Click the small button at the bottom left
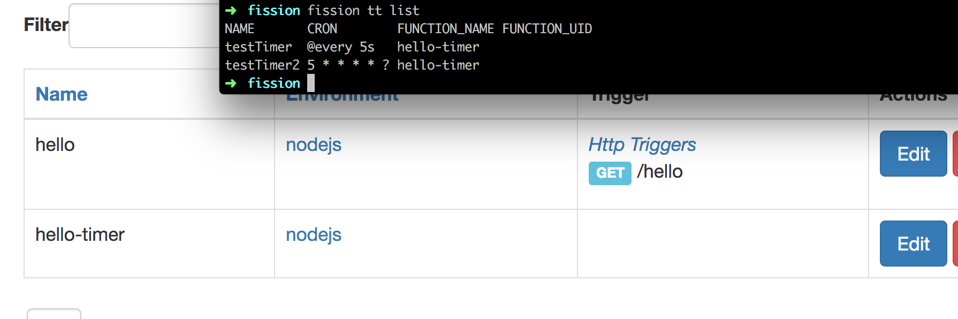The width and height of the screenshot is (958, 319). (54, 316)
